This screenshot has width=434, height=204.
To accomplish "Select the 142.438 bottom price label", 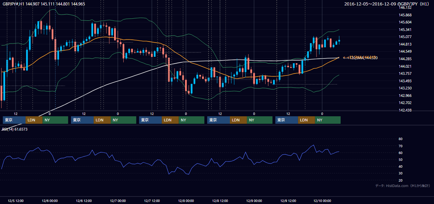I will [x=405, y=110].
